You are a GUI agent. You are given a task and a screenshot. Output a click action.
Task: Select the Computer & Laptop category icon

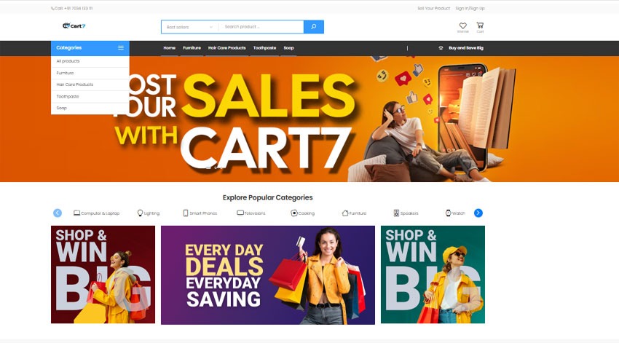[76, 213]
